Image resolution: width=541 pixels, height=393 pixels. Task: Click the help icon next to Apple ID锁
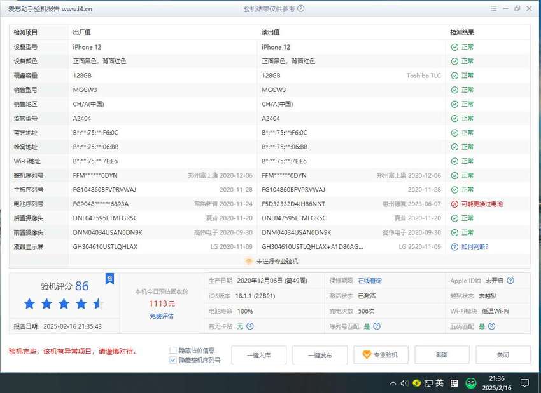coord(510,281)
